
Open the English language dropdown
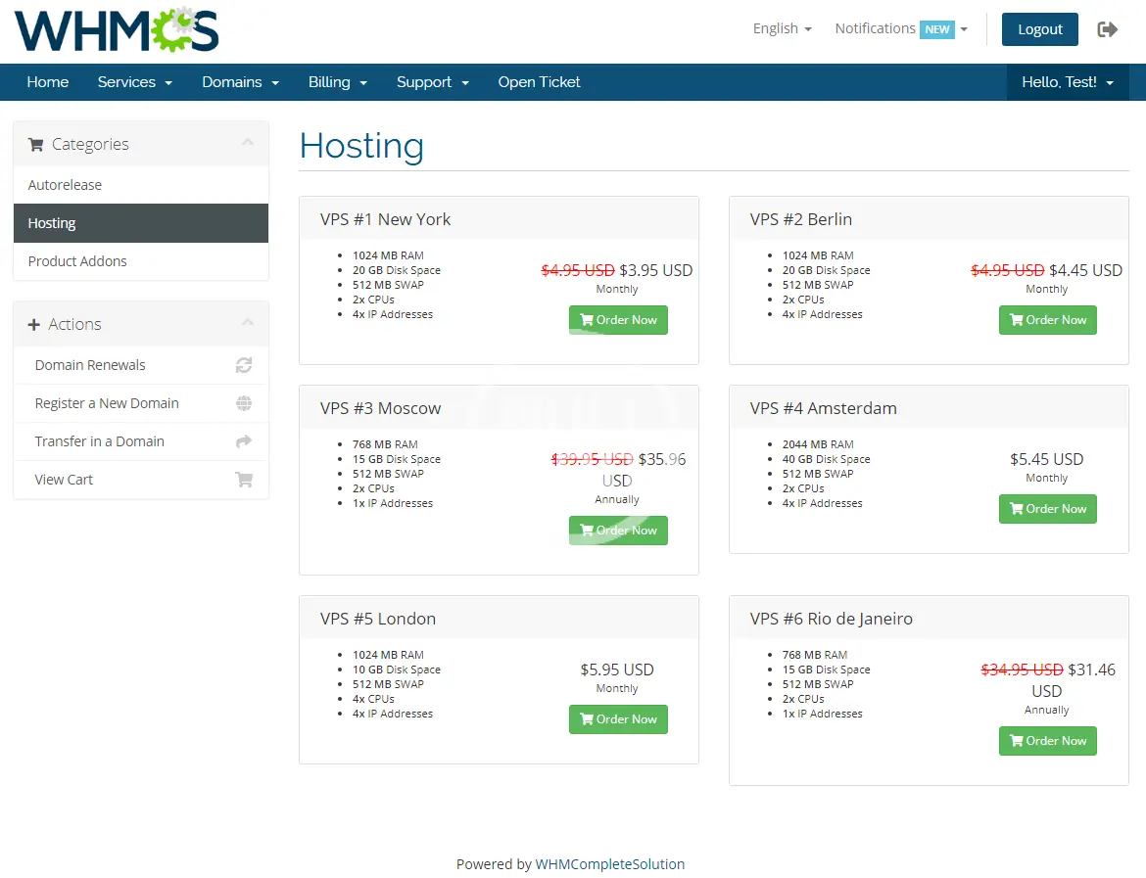point(782,29)
